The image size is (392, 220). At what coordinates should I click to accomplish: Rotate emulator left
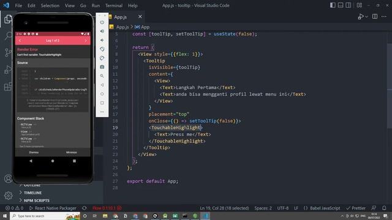(x=102, y=49)
